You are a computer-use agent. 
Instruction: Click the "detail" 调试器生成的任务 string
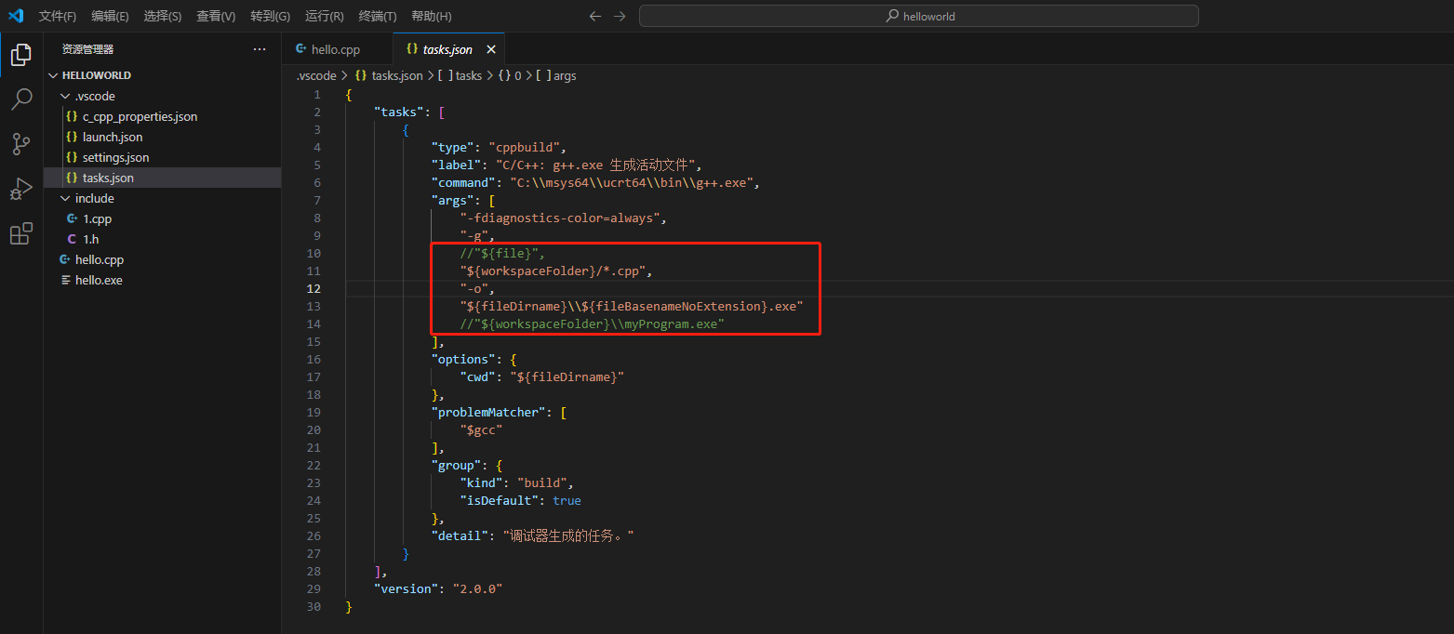[x=567, y=535]
